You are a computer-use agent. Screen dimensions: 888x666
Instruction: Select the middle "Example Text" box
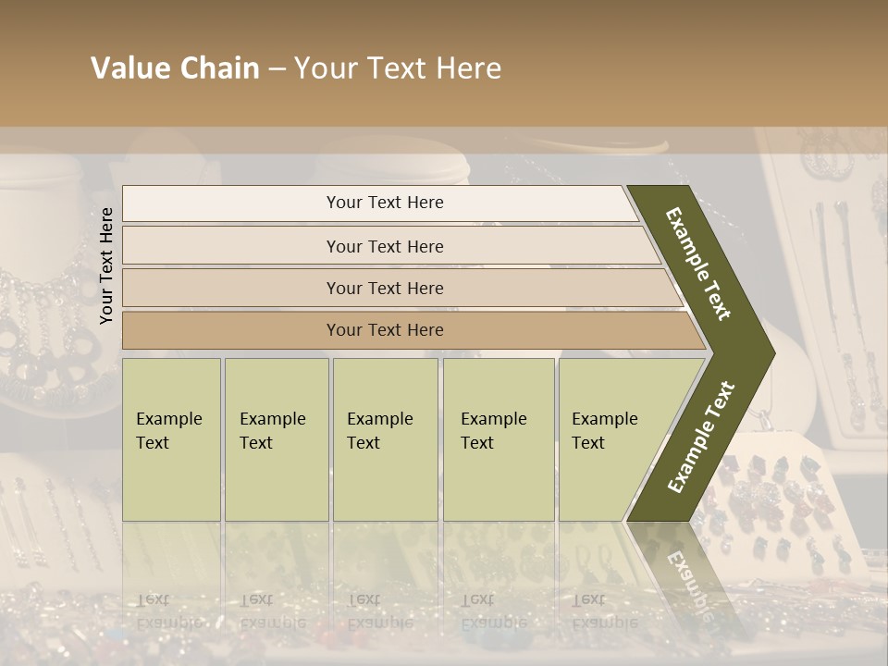tap(384, 439)
